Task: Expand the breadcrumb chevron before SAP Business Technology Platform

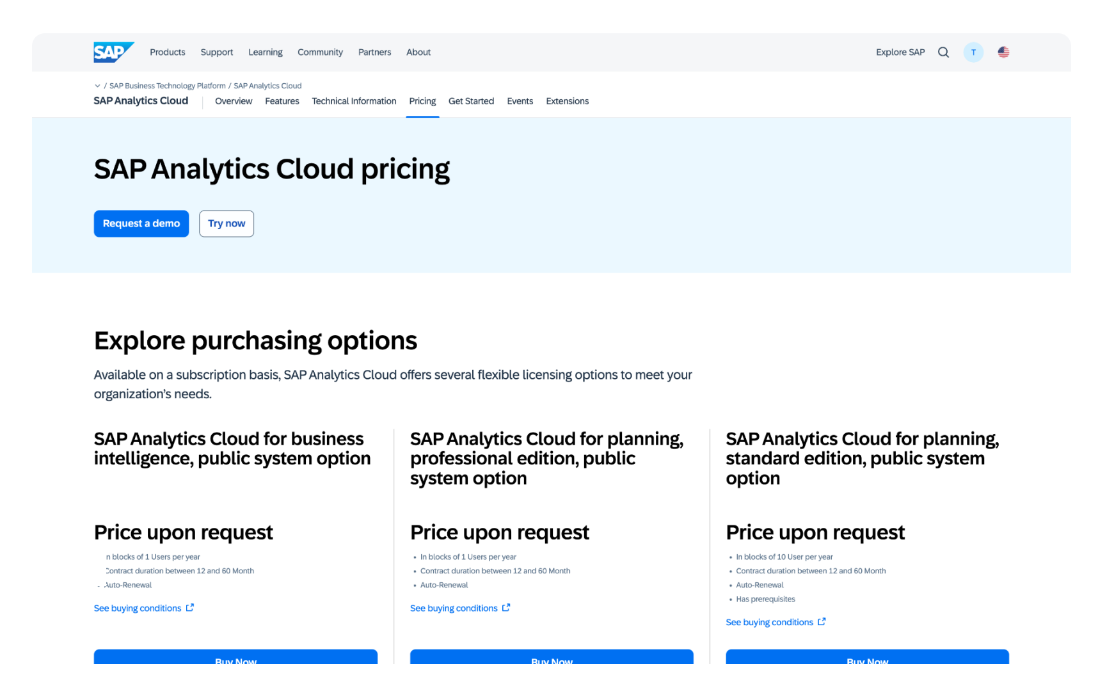Action: pos(97,85)
